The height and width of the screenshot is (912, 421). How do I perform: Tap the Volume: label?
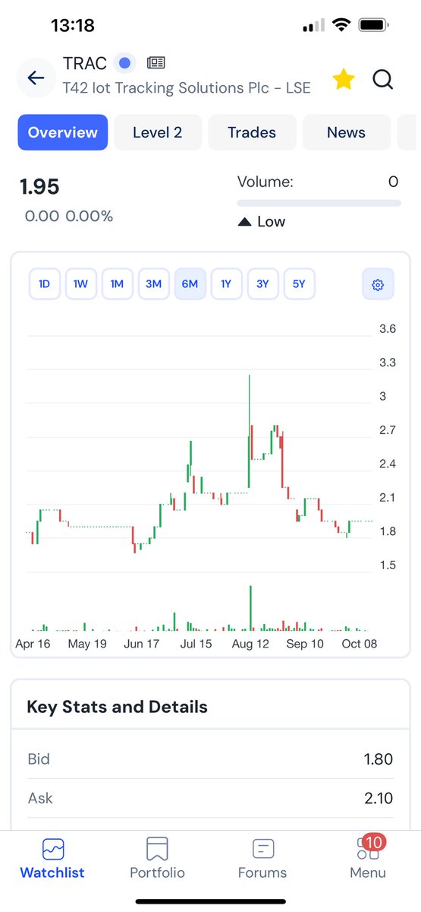tap(265, 182)
